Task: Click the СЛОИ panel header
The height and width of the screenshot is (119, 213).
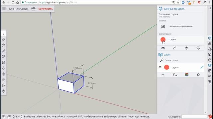Action: tap(167, 55)
